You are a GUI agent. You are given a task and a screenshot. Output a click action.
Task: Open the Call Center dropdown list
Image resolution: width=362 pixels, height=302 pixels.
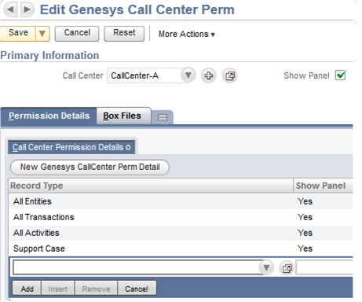click(x=188, y=75)
